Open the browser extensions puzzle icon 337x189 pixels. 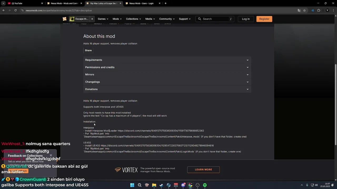(319, 10)
